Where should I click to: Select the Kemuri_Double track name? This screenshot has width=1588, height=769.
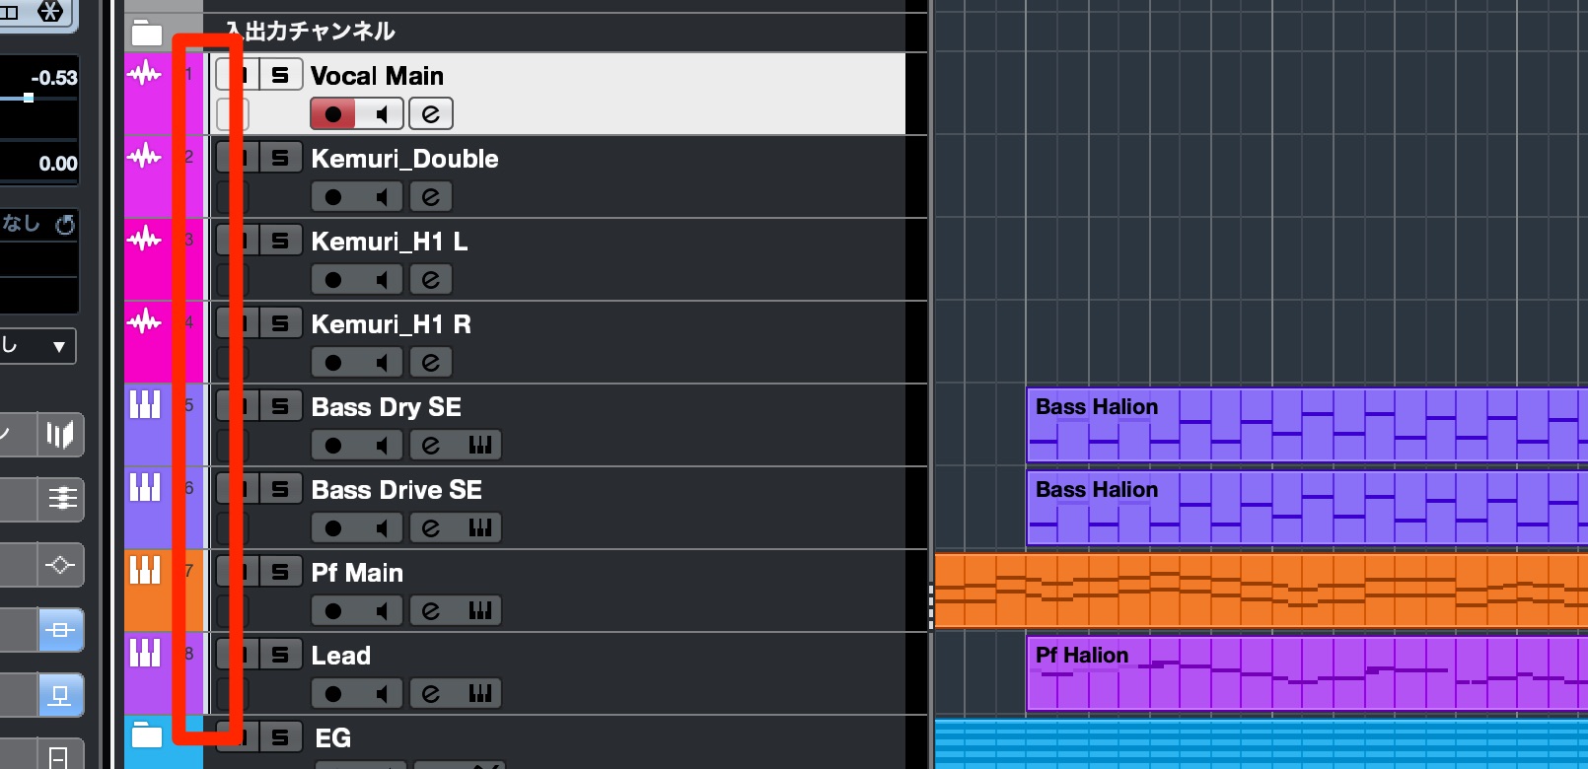(x=404, y=159)
